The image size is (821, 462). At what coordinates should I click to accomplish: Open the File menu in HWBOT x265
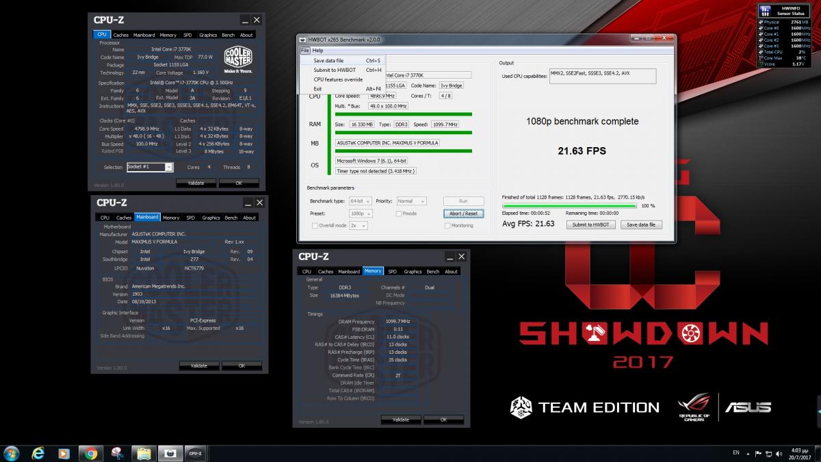[x=304, y=51]
